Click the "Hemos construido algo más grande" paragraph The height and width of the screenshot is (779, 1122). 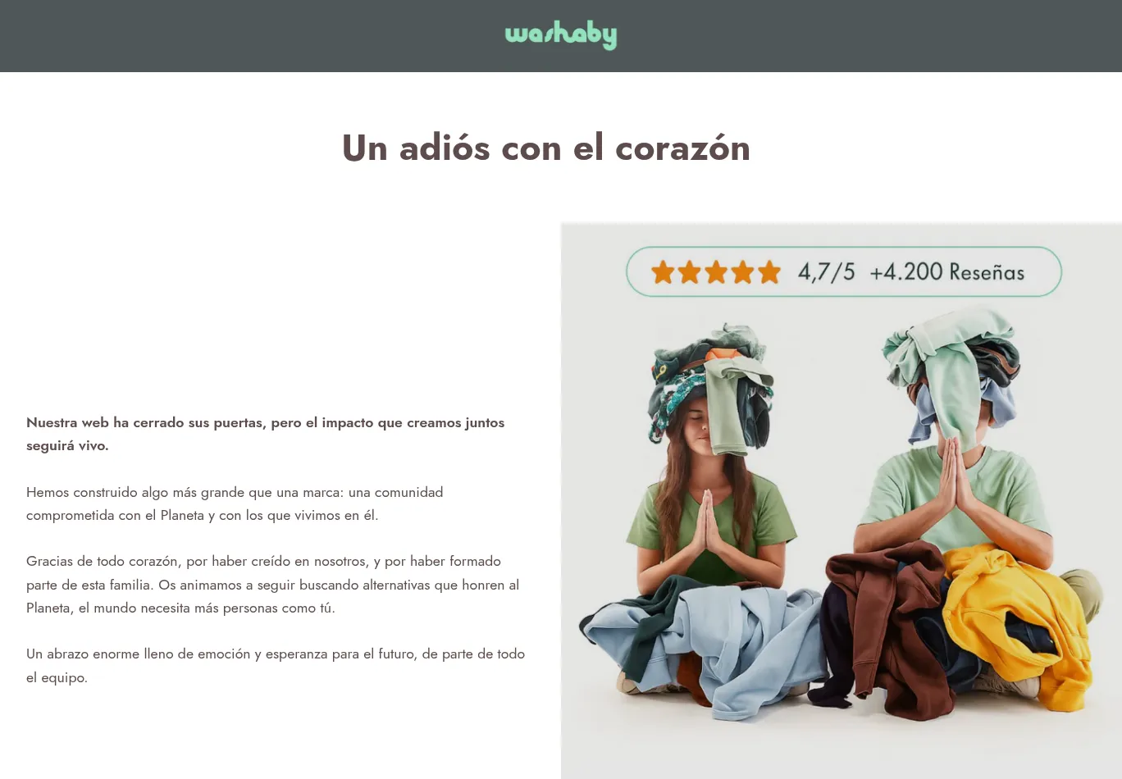tap(235, 503)
